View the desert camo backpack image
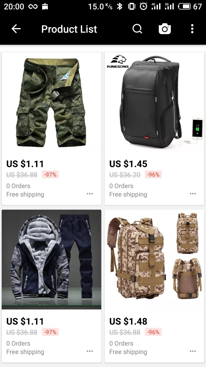The height and width of the screenshot is (367, 206). tap(154, 259)
